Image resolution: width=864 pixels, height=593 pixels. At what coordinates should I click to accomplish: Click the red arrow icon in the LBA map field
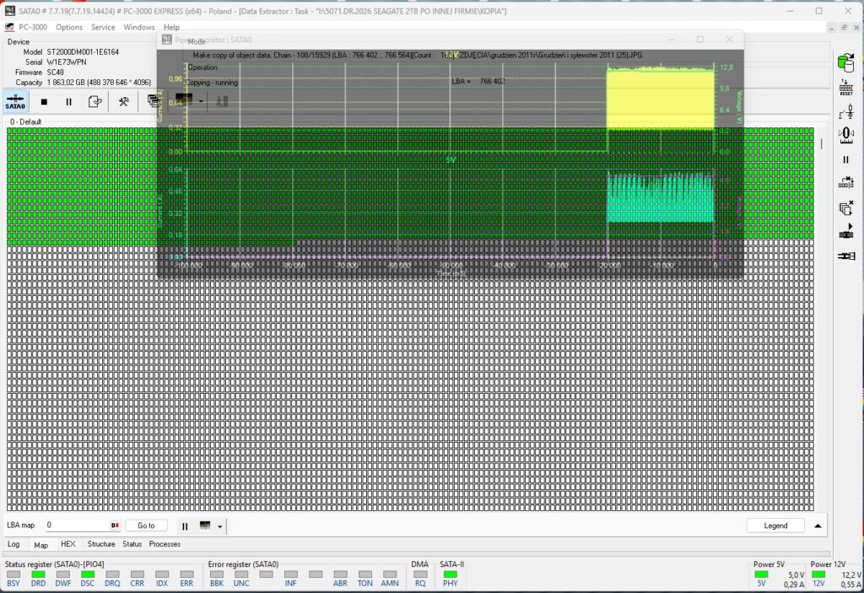115,526
